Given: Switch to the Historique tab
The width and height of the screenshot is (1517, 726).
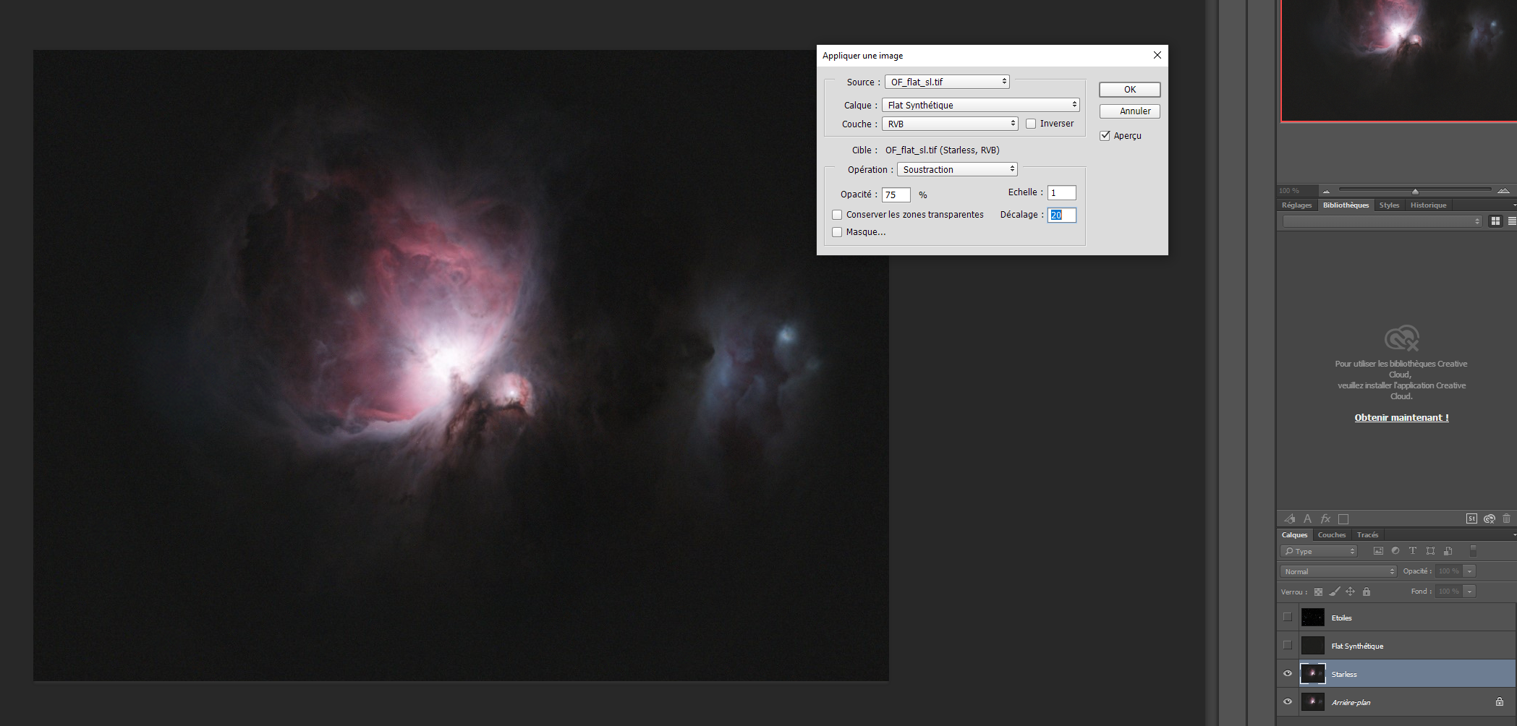Looking at the screenshot, I should click(x=1428, y=205).
